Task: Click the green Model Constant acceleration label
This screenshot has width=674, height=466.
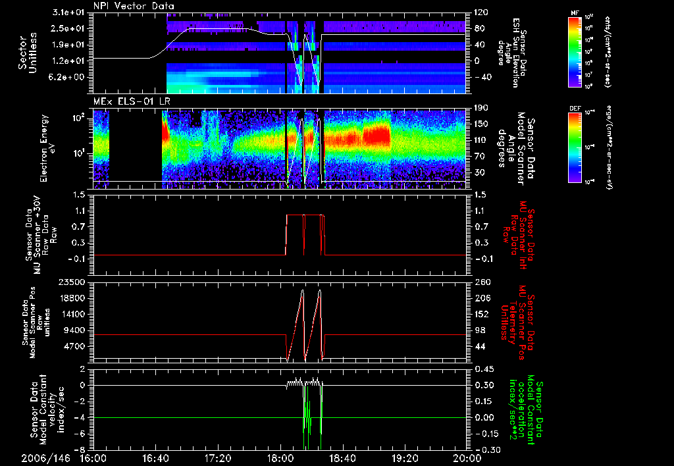Action: 526,409
